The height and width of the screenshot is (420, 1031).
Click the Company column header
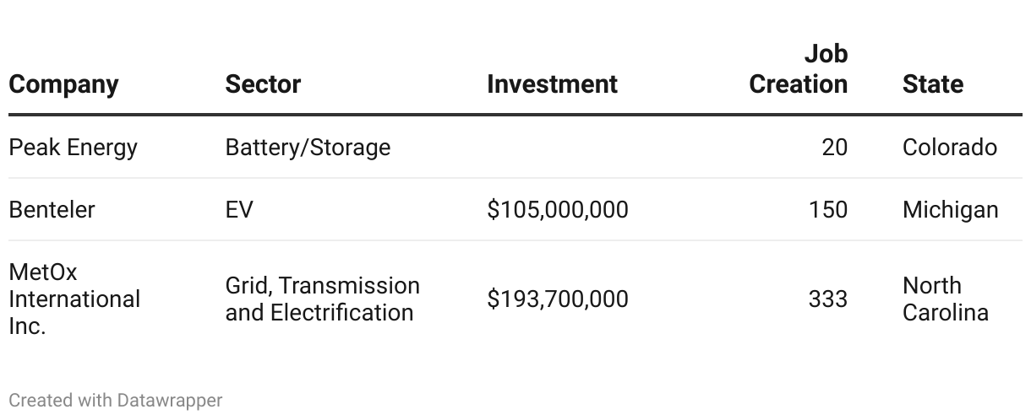tap(63, 84)
